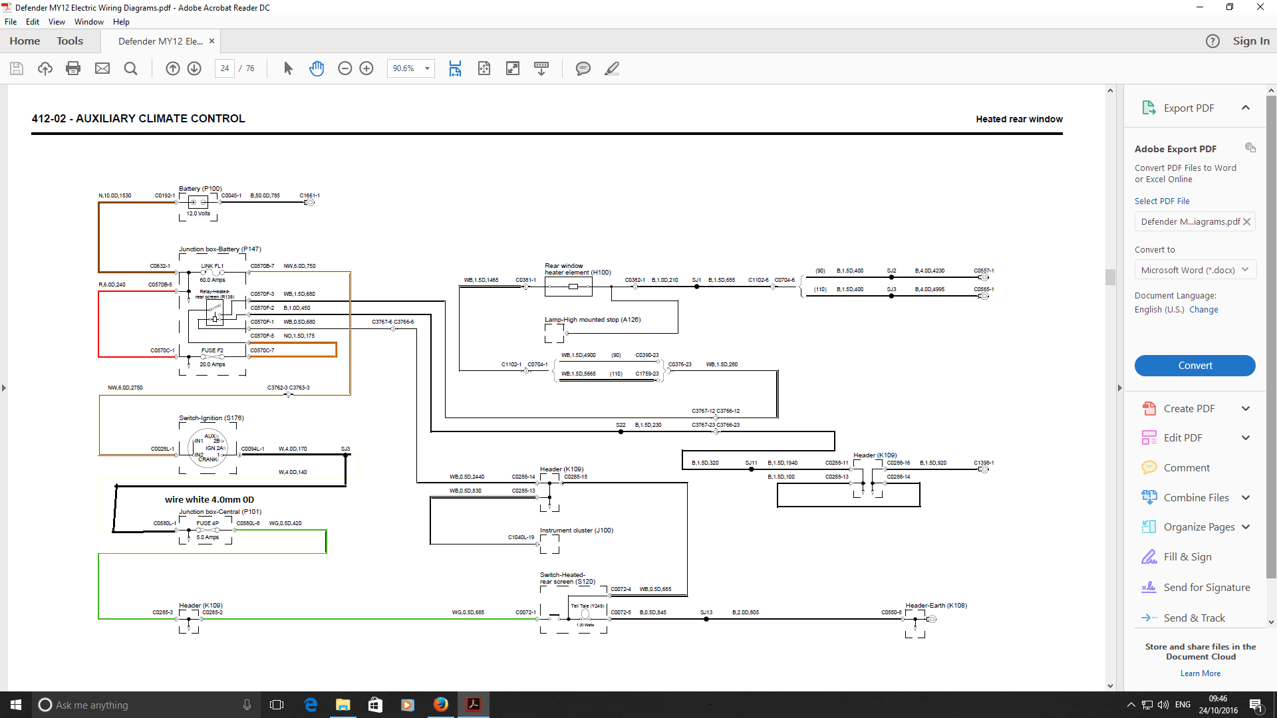
Task: Collapse right tools pane arrow
Action: pyautogui.click(x=1119, y=388)
